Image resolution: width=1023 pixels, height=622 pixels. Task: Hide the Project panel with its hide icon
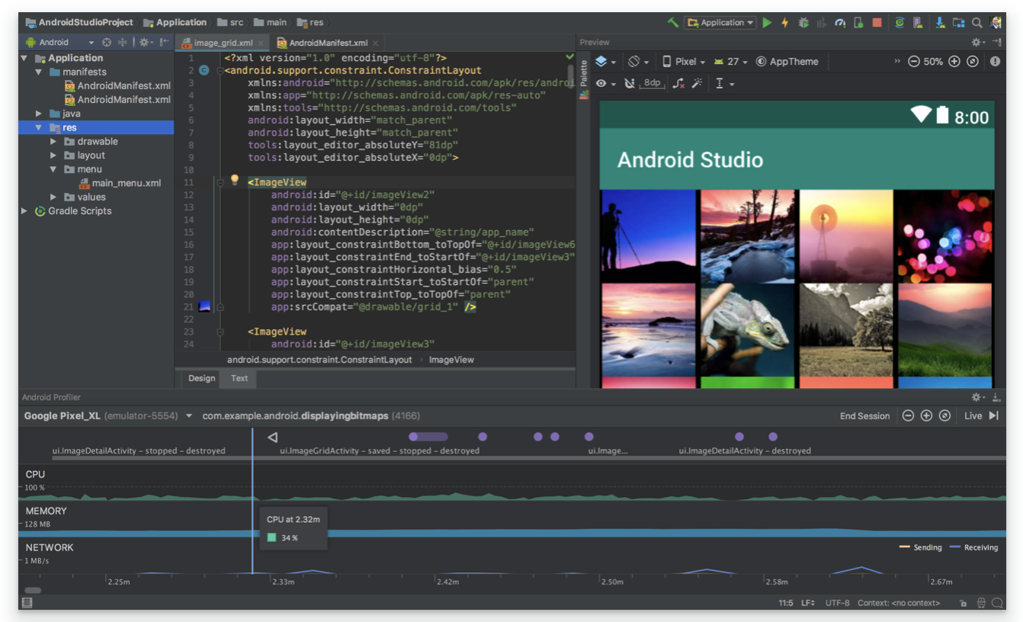163,43
